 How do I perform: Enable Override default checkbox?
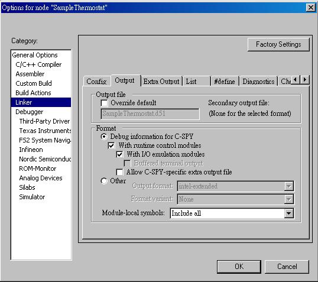[x=104, y=103]
